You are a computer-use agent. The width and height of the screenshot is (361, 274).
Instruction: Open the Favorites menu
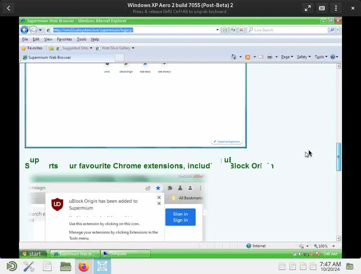pyautogui.click(x=65, y=39)
